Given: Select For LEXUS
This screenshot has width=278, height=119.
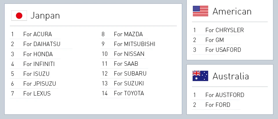Looking at the screenshot, I should tap(37, 94).
